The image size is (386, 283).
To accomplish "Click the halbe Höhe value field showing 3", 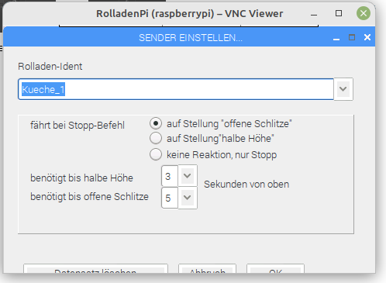I will (170, 176).
